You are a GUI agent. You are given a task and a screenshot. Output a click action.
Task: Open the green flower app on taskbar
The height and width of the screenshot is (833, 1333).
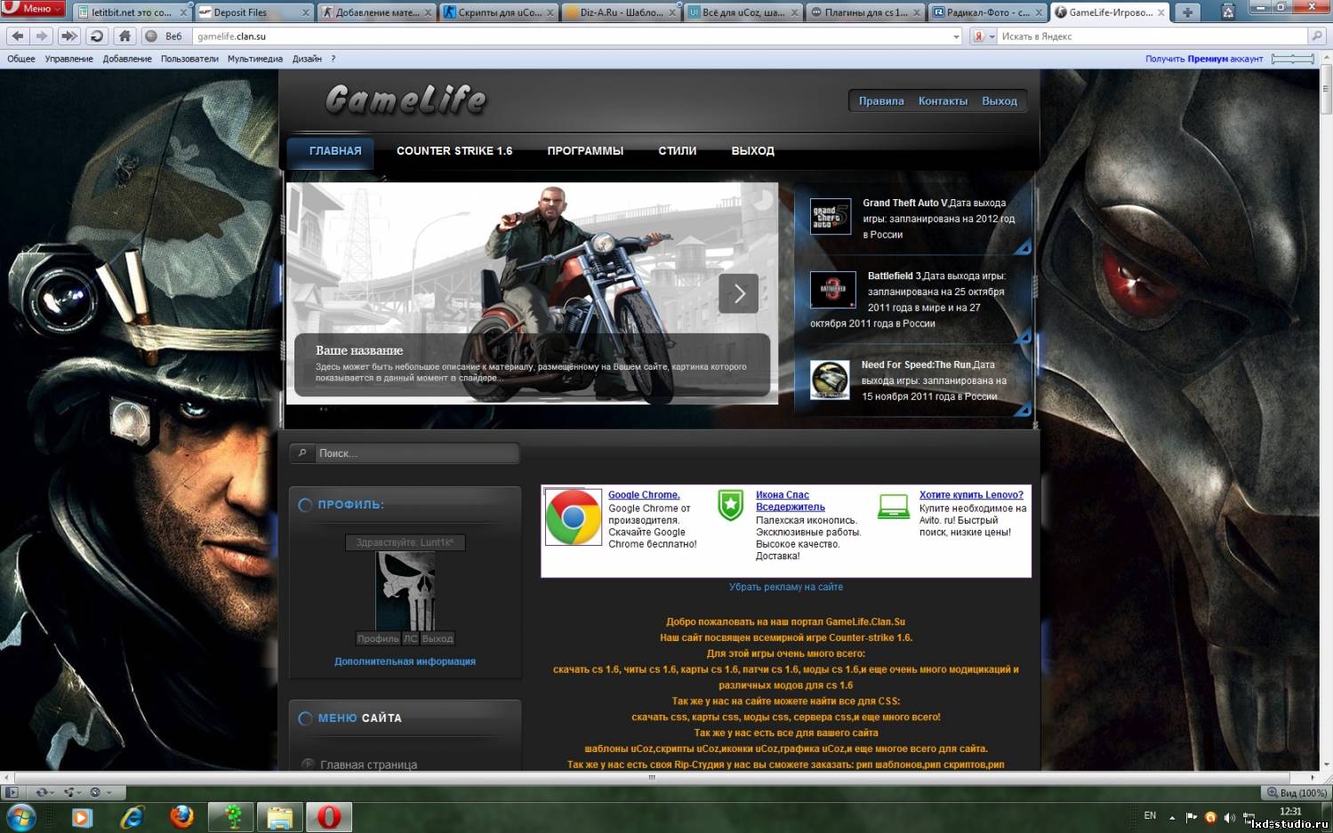(232, 816)
